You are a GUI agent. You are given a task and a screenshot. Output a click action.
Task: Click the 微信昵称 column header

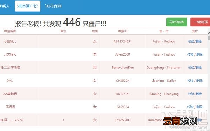[10, 31]
